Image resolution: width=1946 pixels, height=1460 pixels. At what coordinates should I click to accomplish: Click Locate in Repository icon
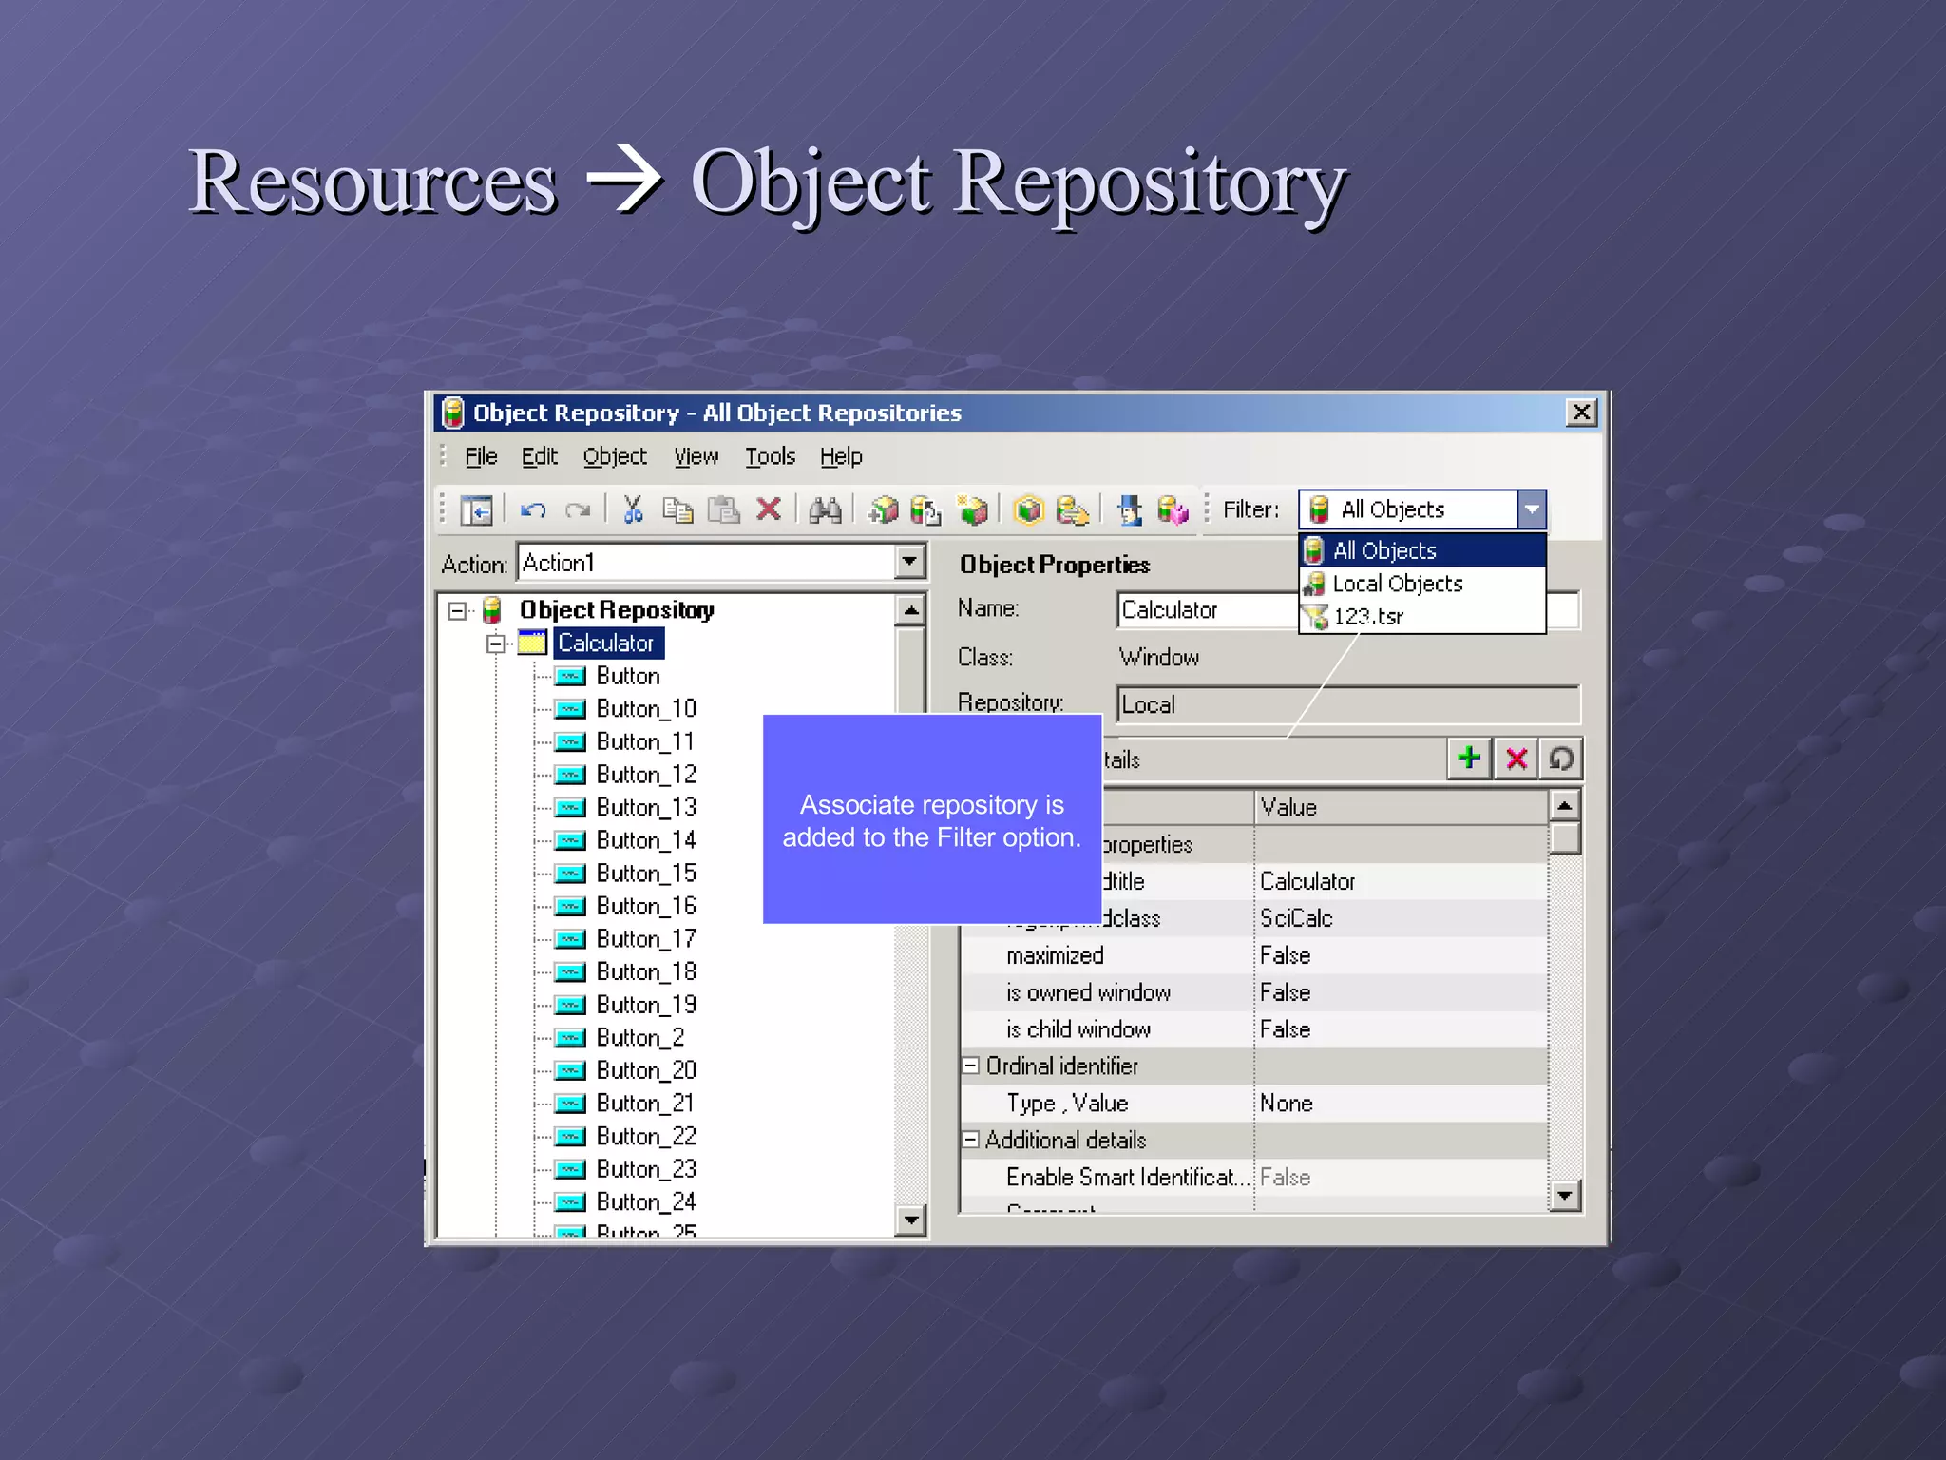pos(1073,510)
